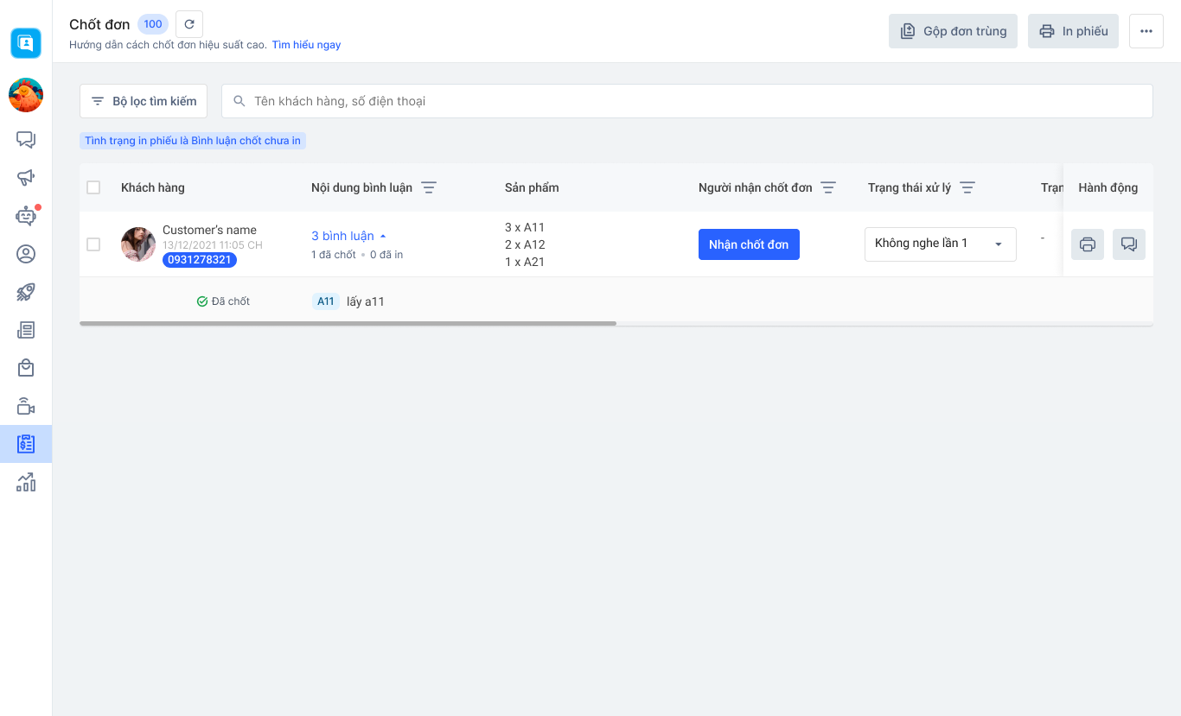Open the conversations icon in the left sidebar

point(26,139)
